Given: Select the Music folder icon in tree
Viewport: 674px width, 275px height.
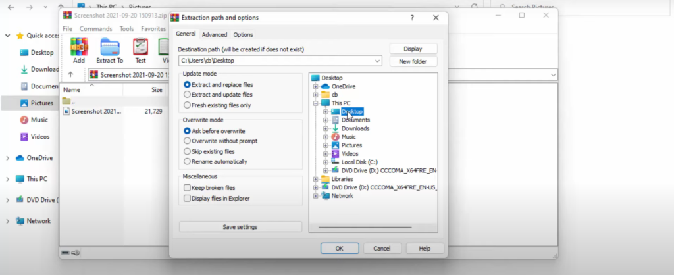Looking at the screenshot, I should 335,137.
